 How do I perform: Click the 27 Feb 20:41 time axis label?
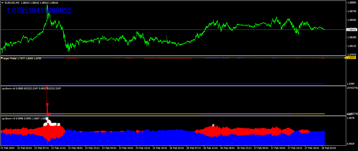point(312,148)
